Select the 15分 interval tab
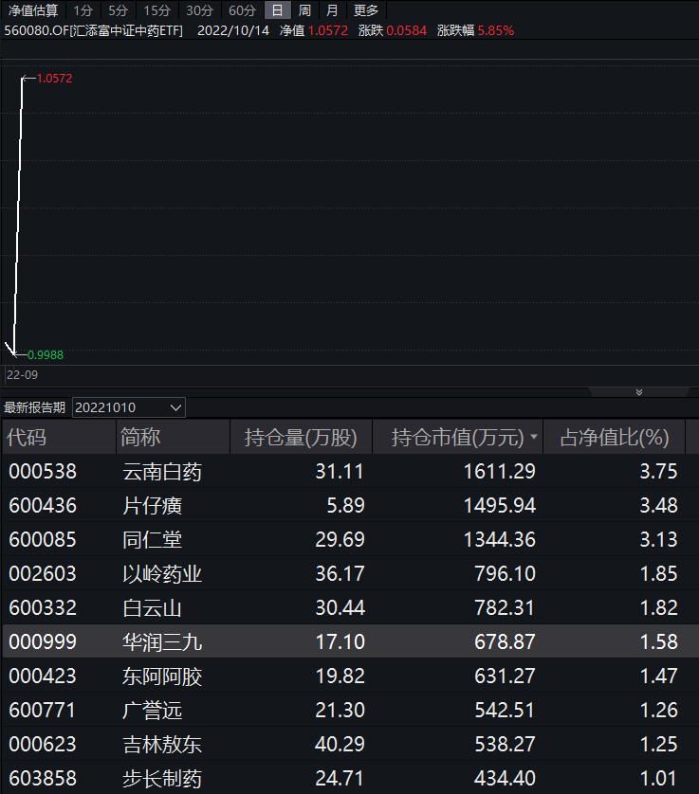 pyautogui.click(x=156, y=10)
